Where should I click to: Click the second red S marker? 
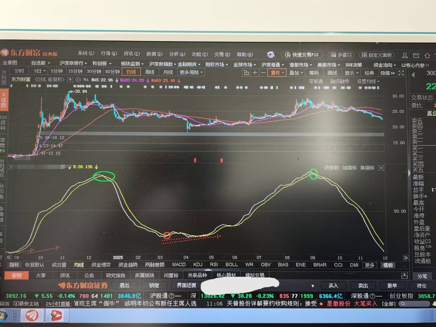pyautogui.click(x=222, y=161)
